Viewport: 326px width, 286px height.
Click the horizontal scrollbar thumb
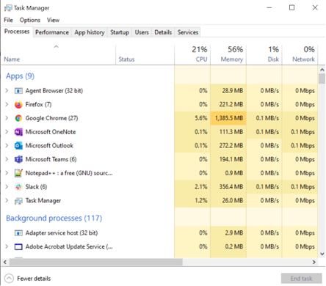point(96,263)
